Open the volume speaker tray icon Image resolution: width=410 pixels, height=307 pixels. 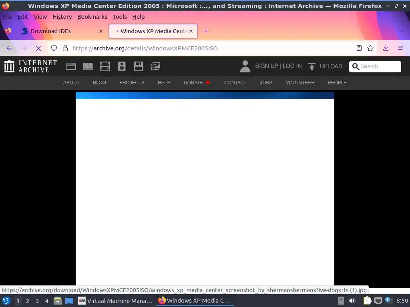[x=352, y=301]
